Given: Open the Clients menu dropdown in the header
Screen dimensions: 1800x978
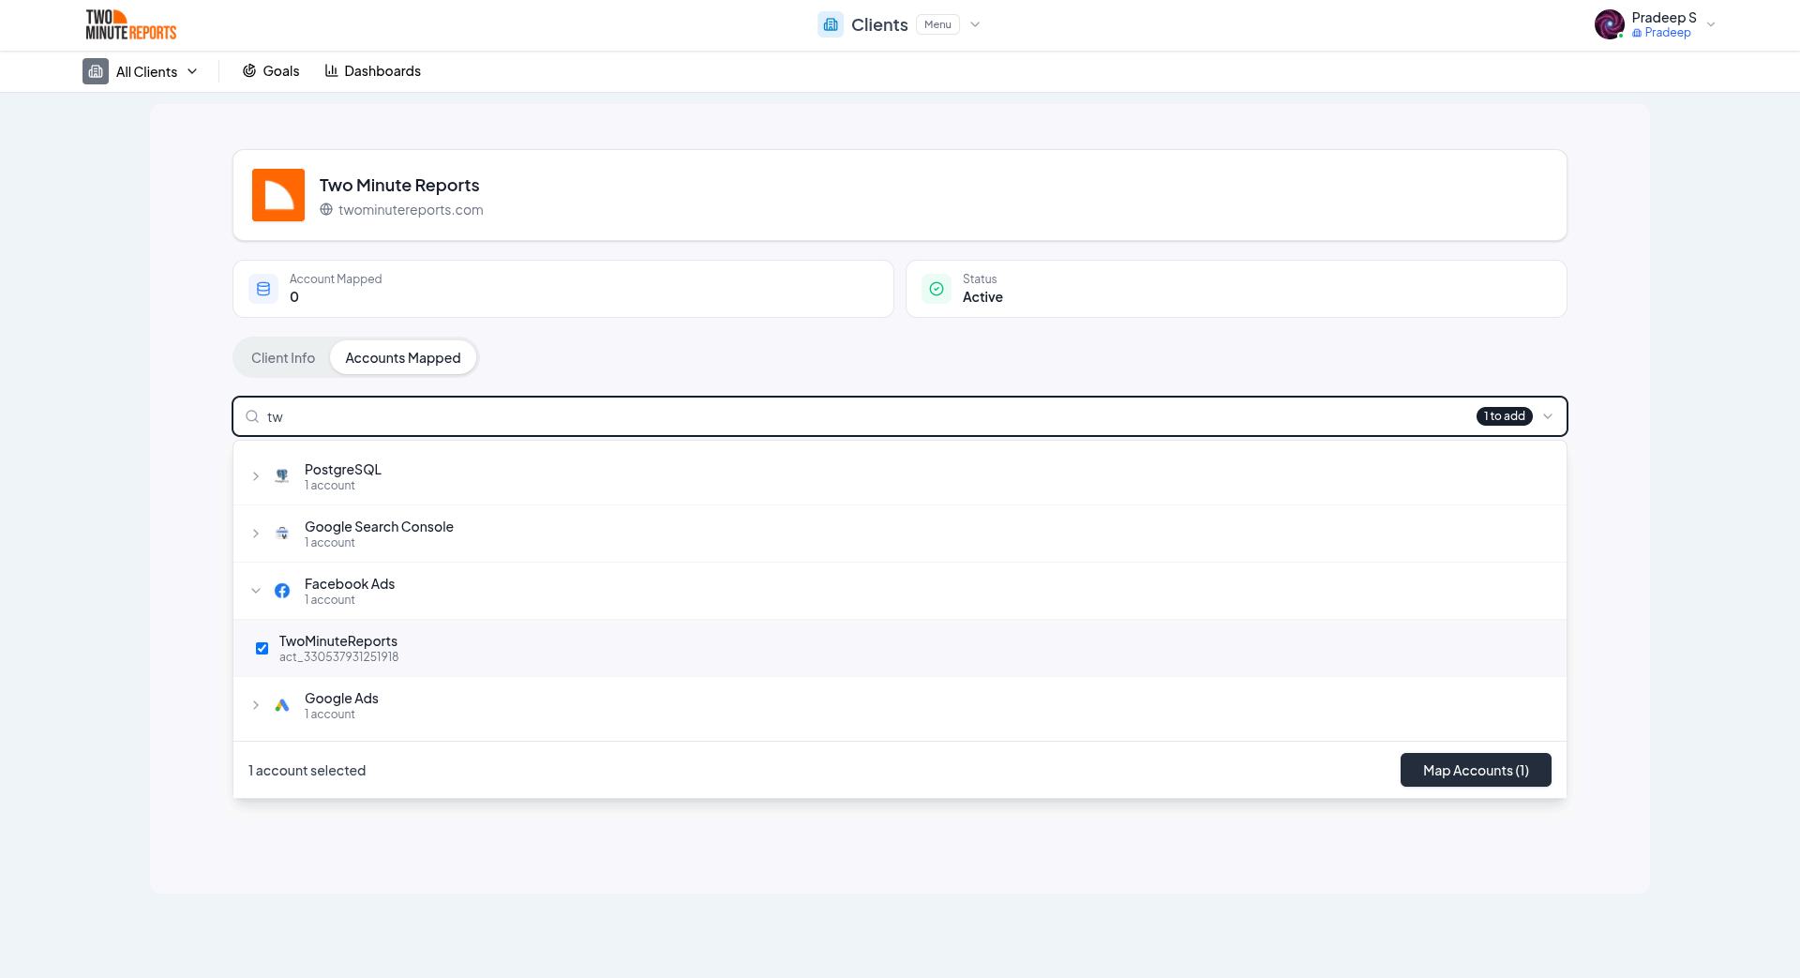Looking at the screenshot, I should pos(975,24).
